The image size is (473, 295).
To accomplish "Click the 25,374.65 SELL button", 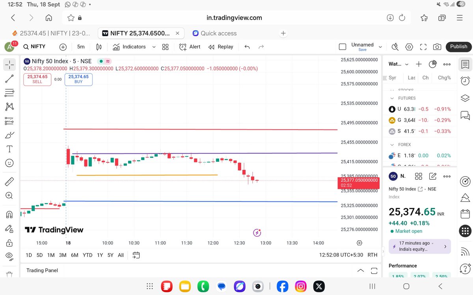I will pyautogui.click(x=37, y=79).
